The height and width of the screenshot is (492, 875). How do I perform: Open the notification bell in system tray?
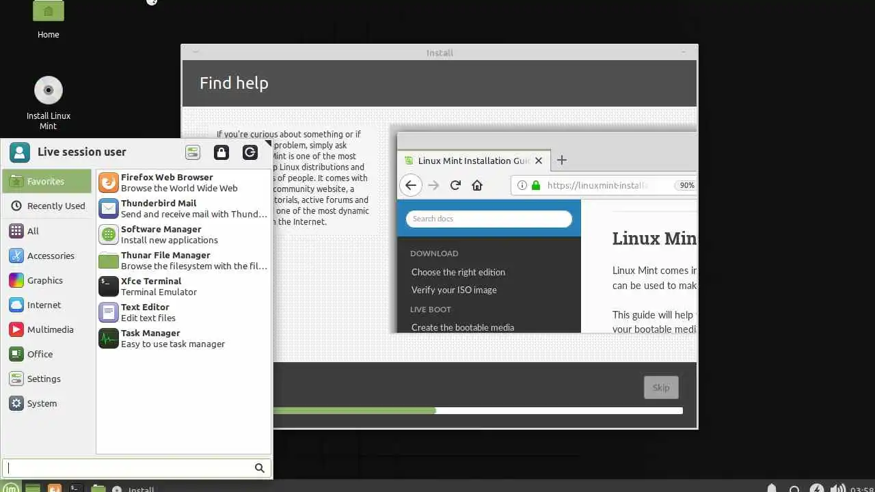pos(772,488)
